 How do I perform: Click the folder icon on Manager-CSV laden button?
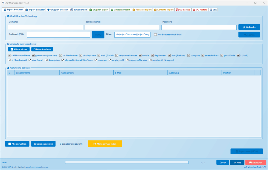point(94,144)
